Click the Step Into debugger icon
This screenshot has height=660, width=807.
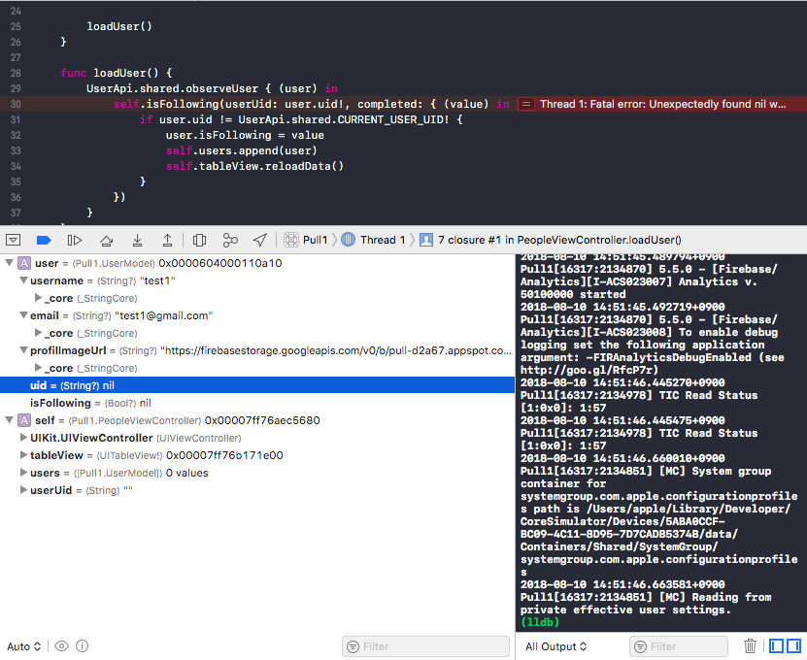coord(137,240)
